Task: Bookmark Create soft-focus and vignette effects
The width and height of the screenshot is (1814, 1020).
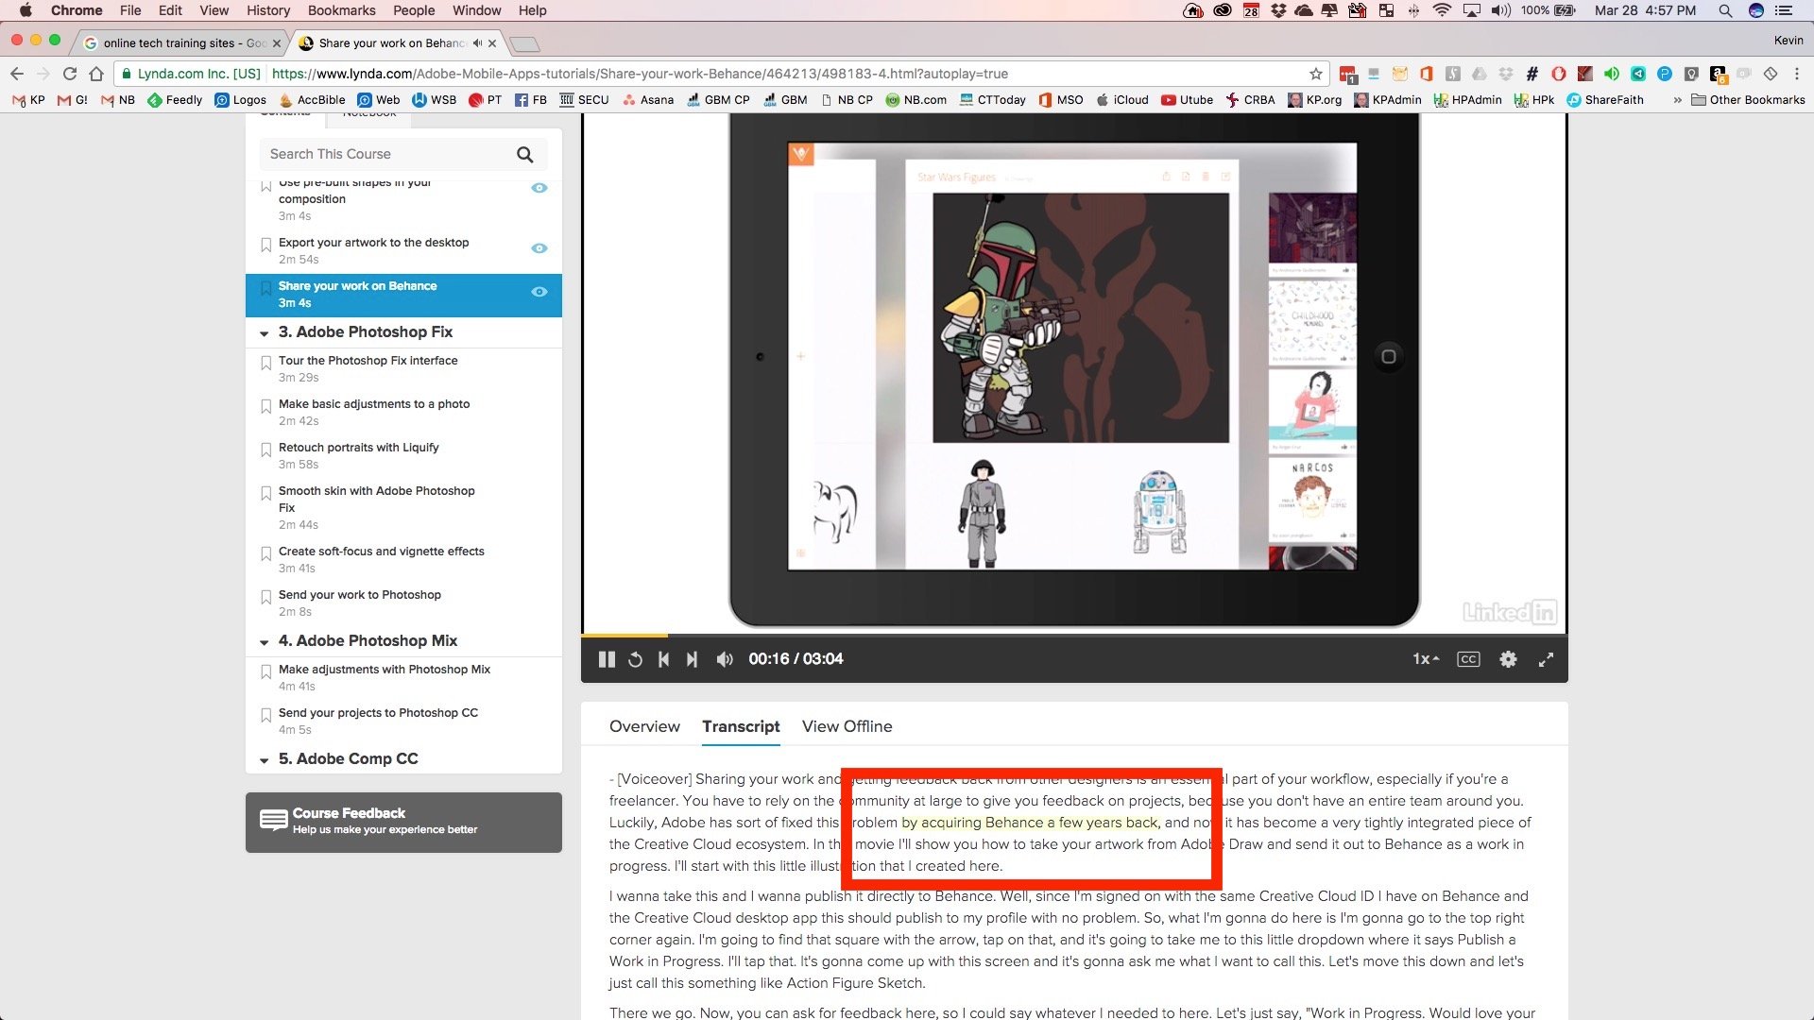Action: (x=266, y=553)
